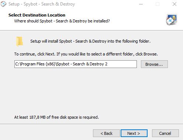Click the 'Setup will install Spybot' message
Viewport: 183px width, 140px height.
90,41
